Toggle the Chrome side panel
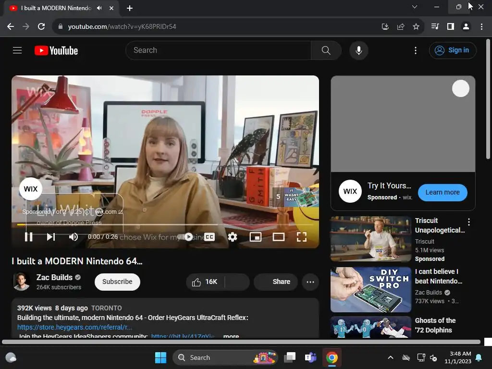Viewport: 492px width, 369px height. tap(451, 27)
